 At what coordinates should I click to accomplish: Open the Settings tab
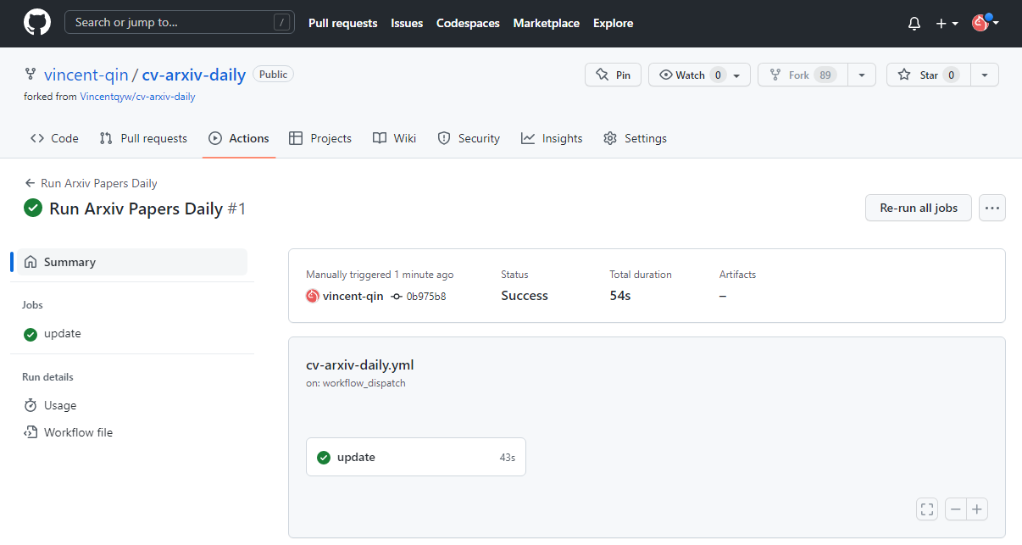[x=635, y=138]
